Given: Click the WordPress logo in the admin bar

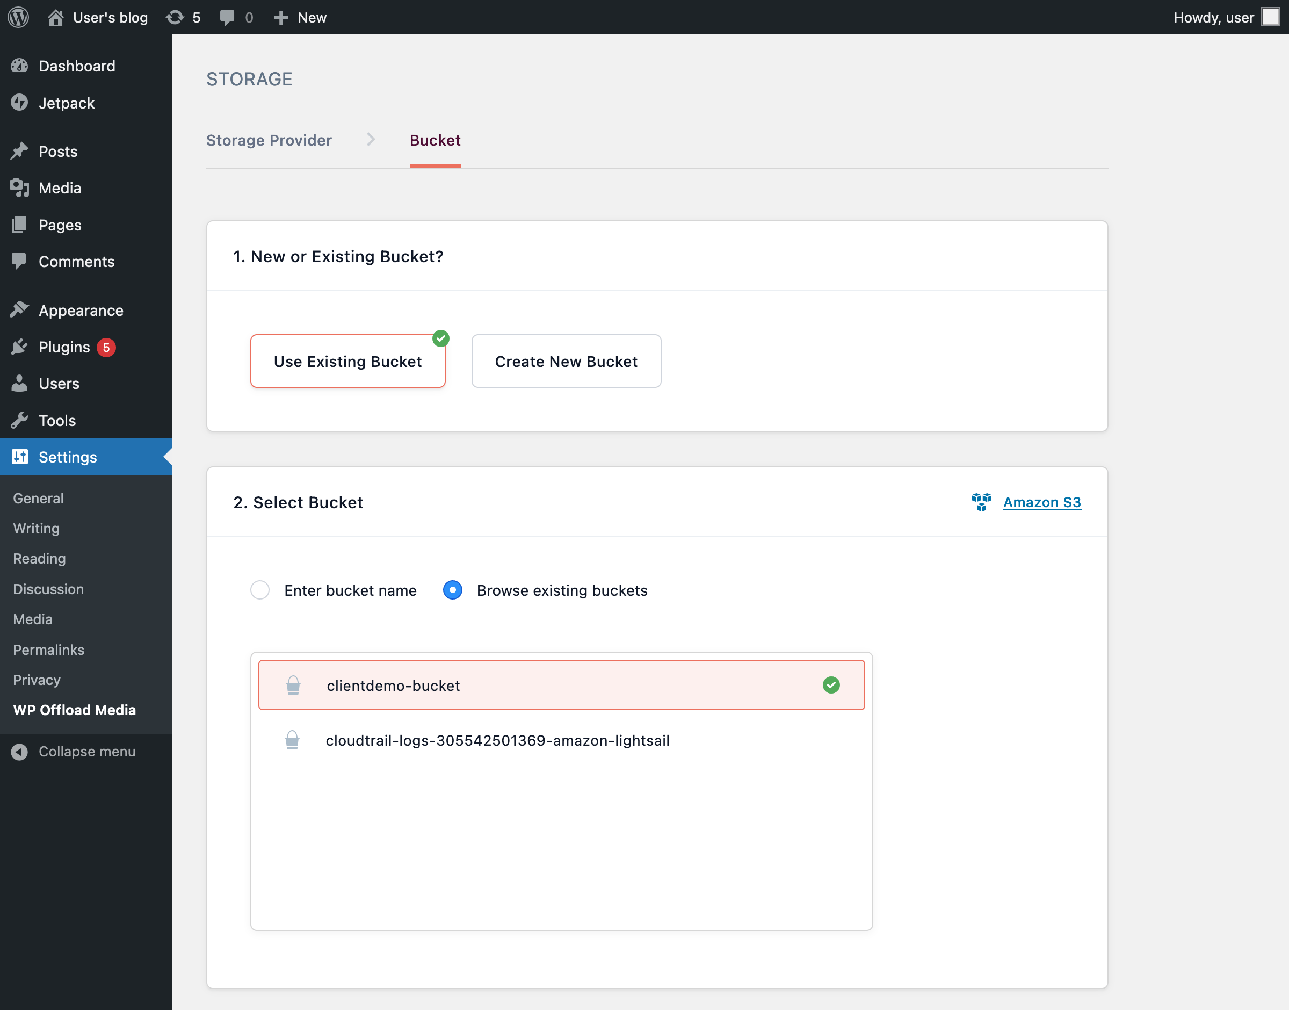Looking at the screenshot, I should click(x=18, y=17).
